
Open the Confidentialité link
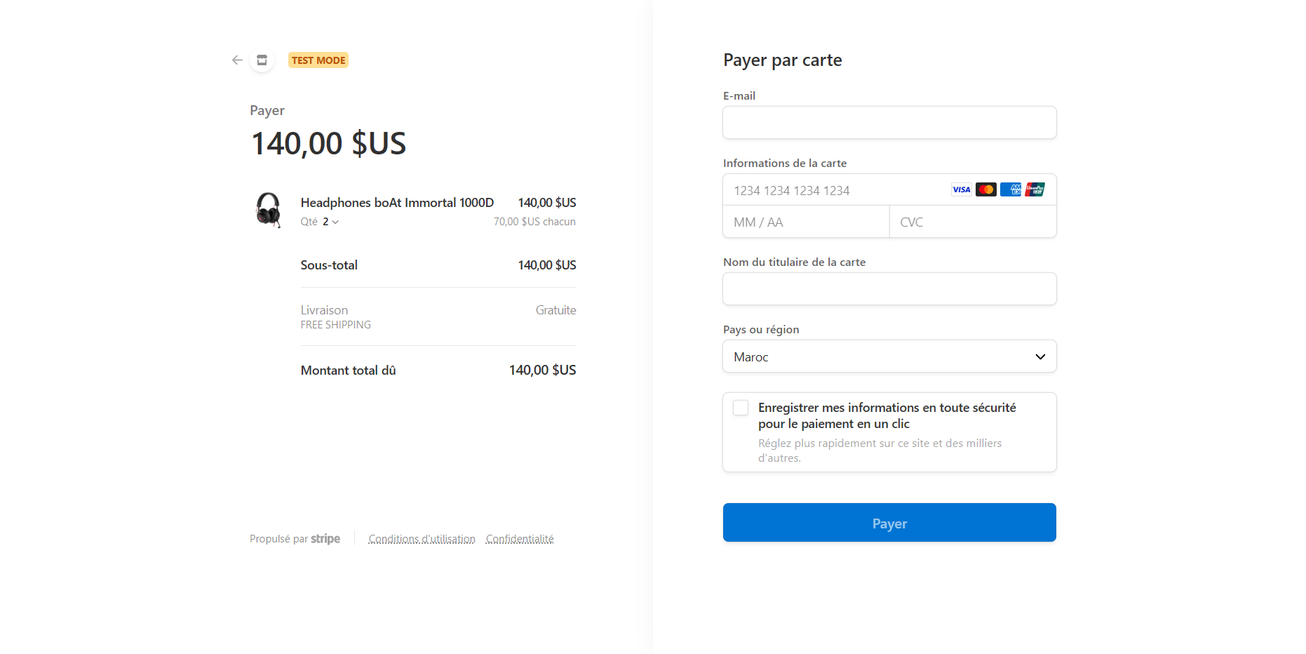coord(520,538)
